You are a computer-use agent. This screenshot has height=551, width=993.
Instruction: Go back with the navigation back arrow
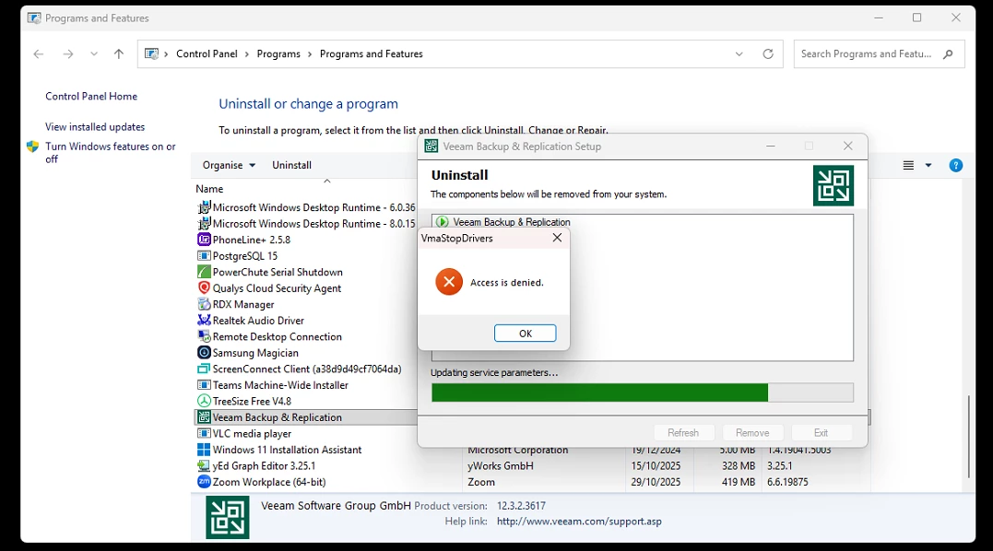click(39, 53)
